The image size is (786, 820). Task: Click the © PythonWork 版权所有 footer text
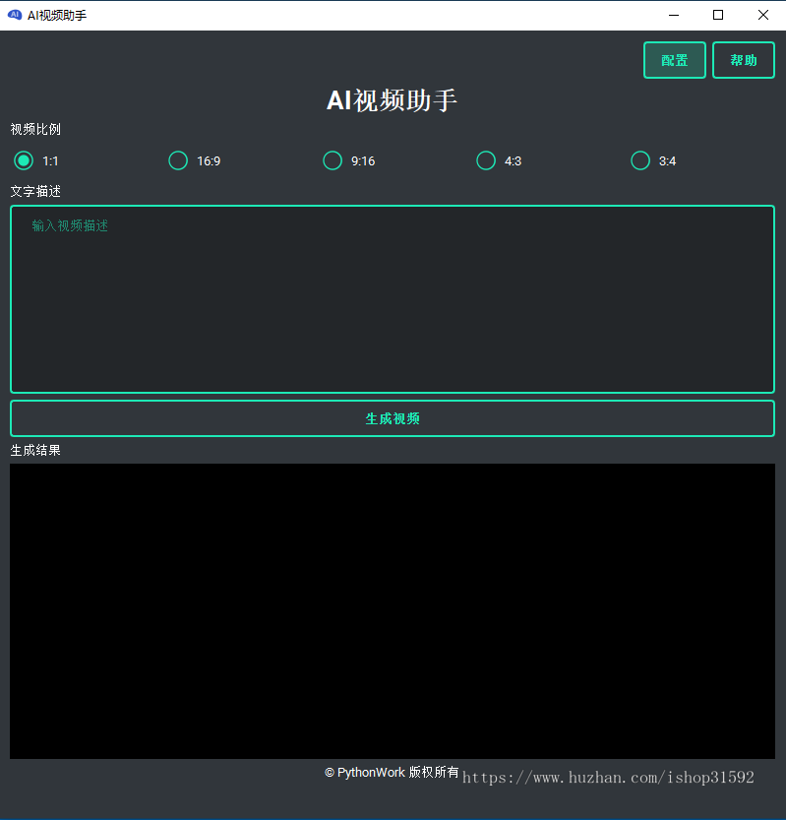pyautogui.click(x=392, y=773)
